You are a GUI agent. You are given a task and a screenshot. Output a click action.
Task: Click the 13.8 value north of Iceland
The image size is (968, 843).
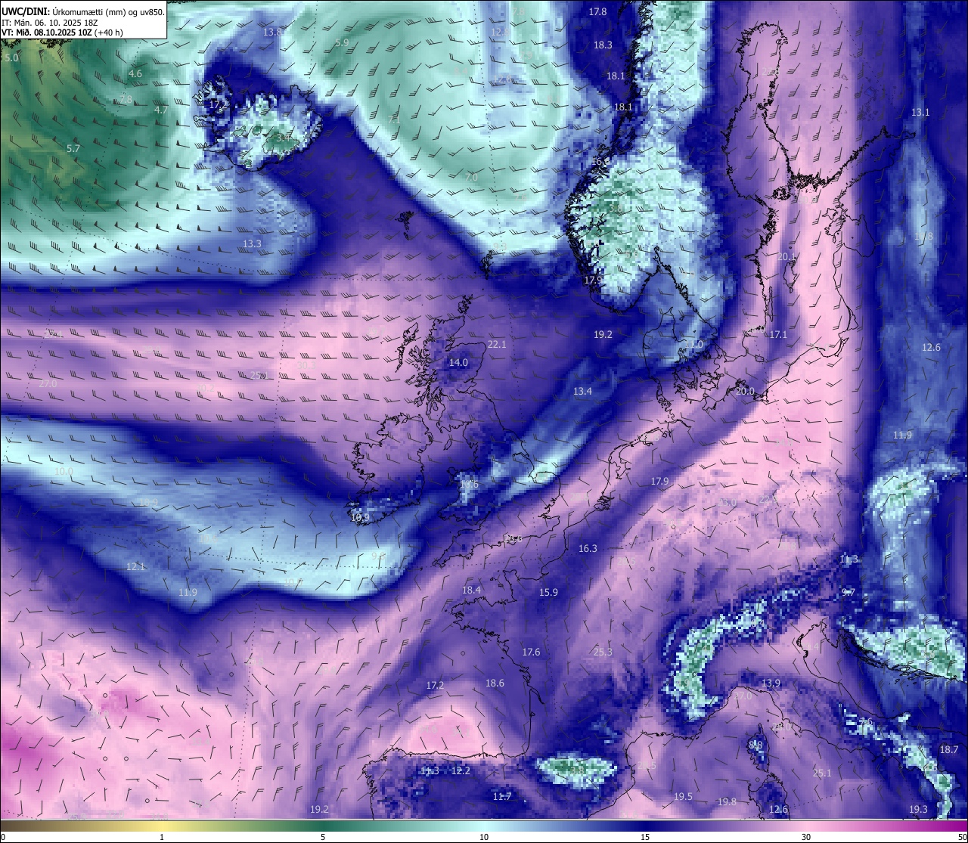pos(273,32)
